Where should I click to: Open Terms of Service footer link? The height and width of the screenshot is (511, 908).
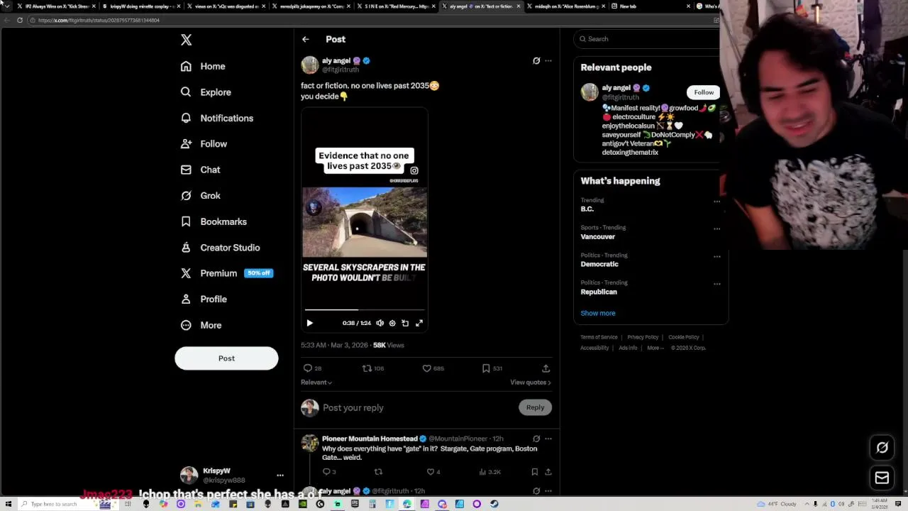tap(599, 337)
